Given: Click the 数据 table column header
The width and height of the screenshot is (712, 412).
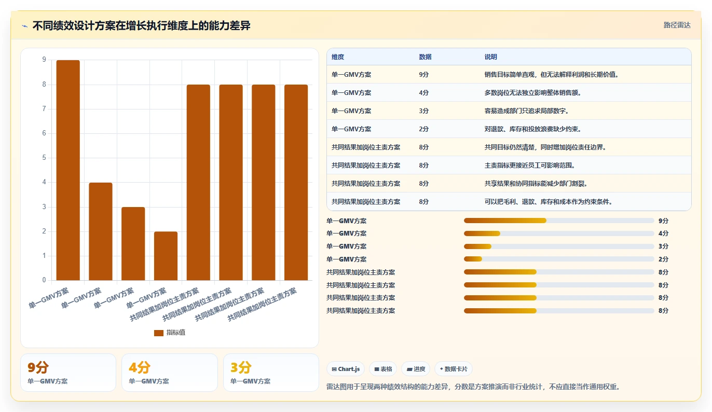Looking at the screenshot, I should (x=425, y=57).
